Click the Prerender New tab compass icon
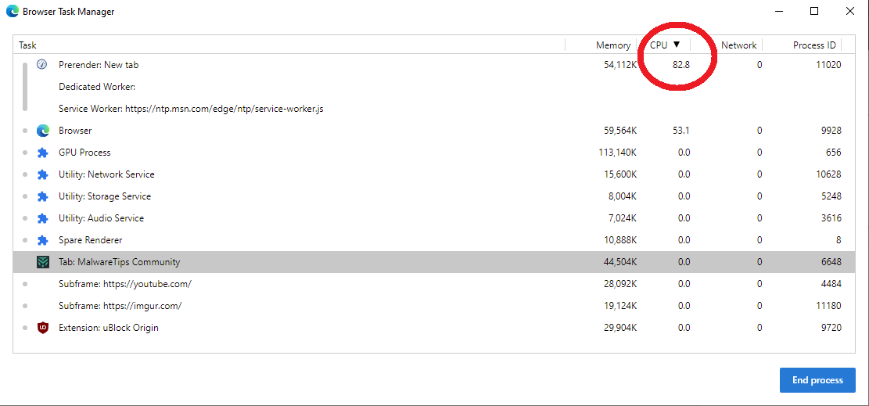The width and height of the screenshot is (869, 406). pyautogui.click(x=43, y=65)
